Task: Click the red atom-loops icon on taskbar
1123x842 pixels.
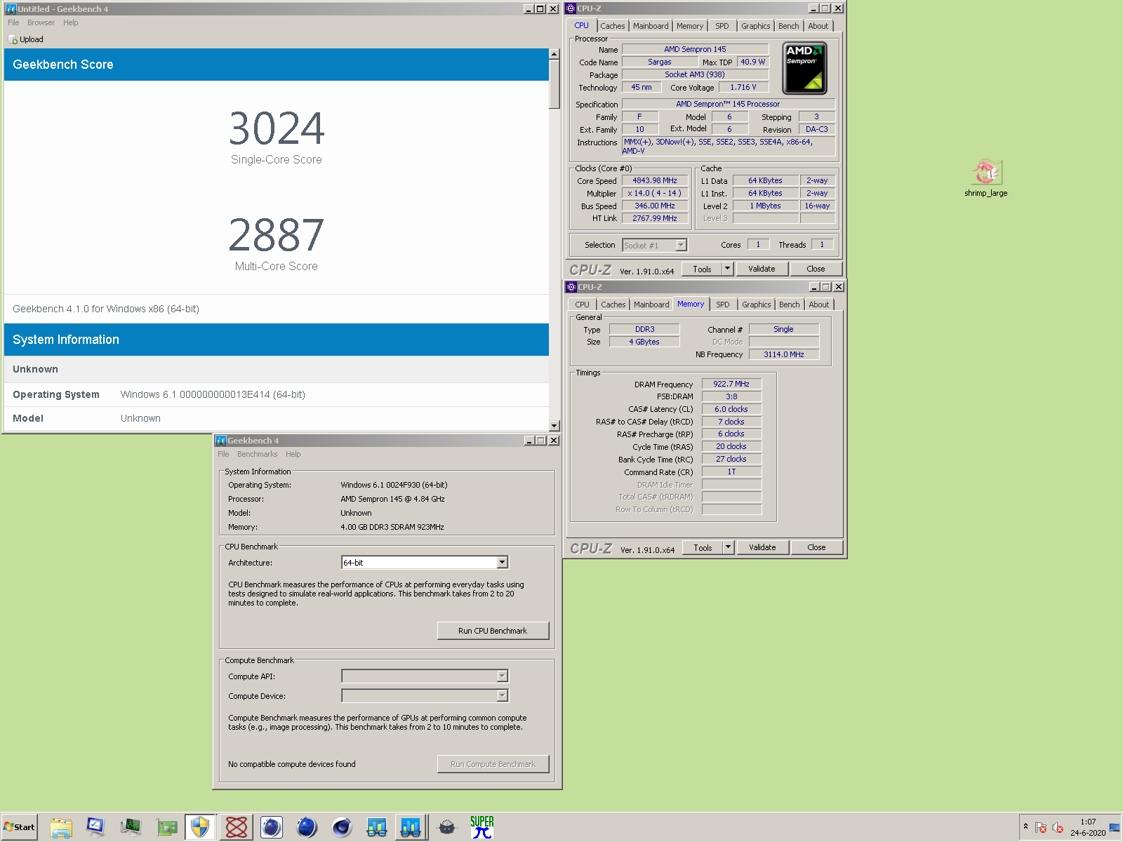Action: pos(237,827)
